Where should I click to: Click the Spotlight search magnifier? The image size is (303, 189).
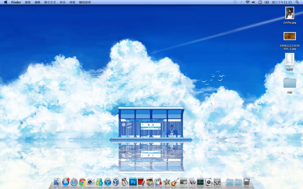point(297,2)
